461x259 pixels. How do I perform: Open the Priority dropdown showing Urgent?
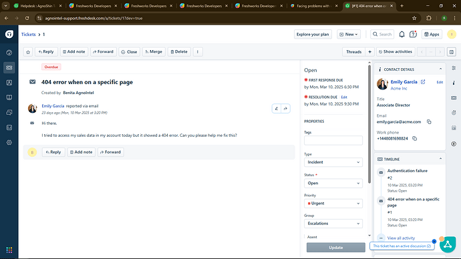click(x=333, y=203)
